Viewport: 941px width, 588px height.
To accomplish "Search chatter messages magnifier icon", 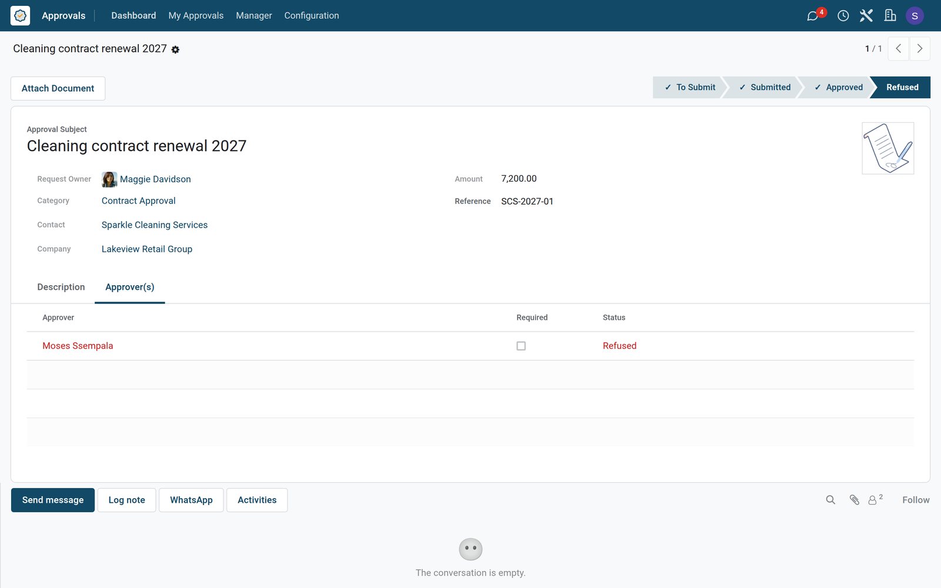I will point(830,500).
